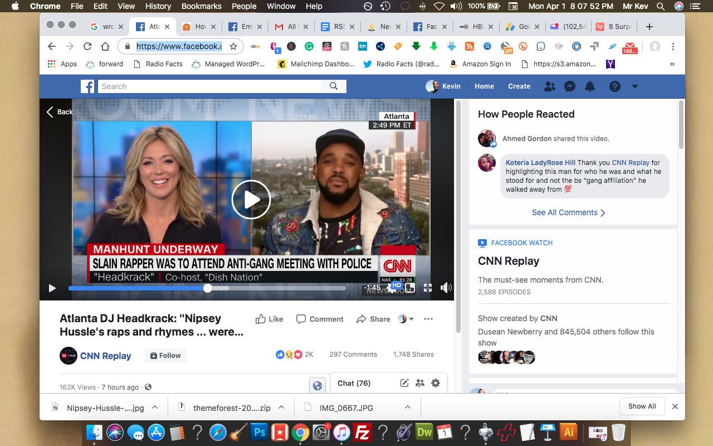
Task: Switch to the Google search 'wro' tab
Action: 106,27
